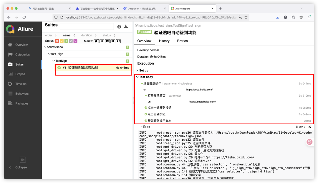
Task: Click the browser address bar URL
Action: click(150, 17)
